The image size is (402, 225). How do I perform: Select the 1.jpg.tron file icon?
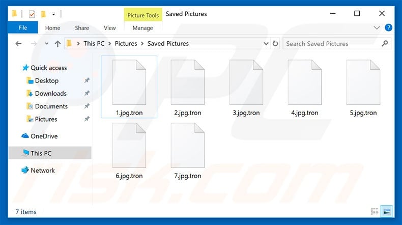click(129, 82)
